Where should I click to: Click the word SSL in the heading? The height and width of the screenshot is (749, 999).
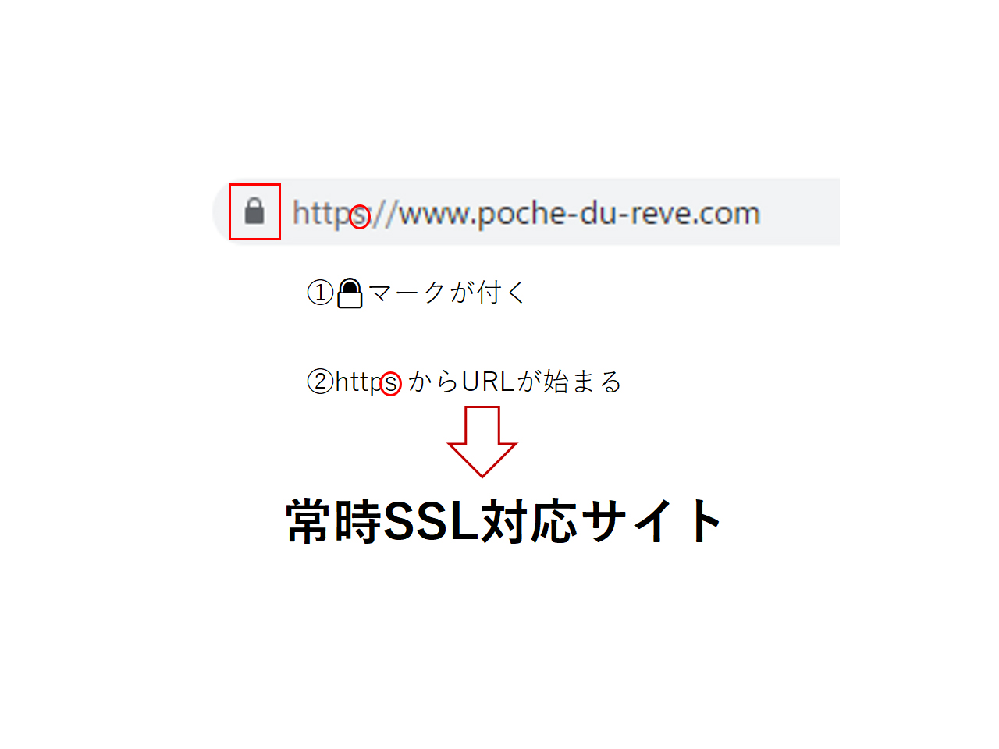(x=432, y=521)
